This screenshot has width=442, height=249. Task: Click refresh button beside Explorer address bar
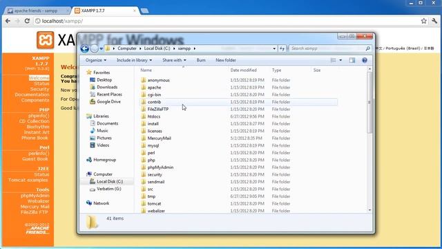coord(282,48)
